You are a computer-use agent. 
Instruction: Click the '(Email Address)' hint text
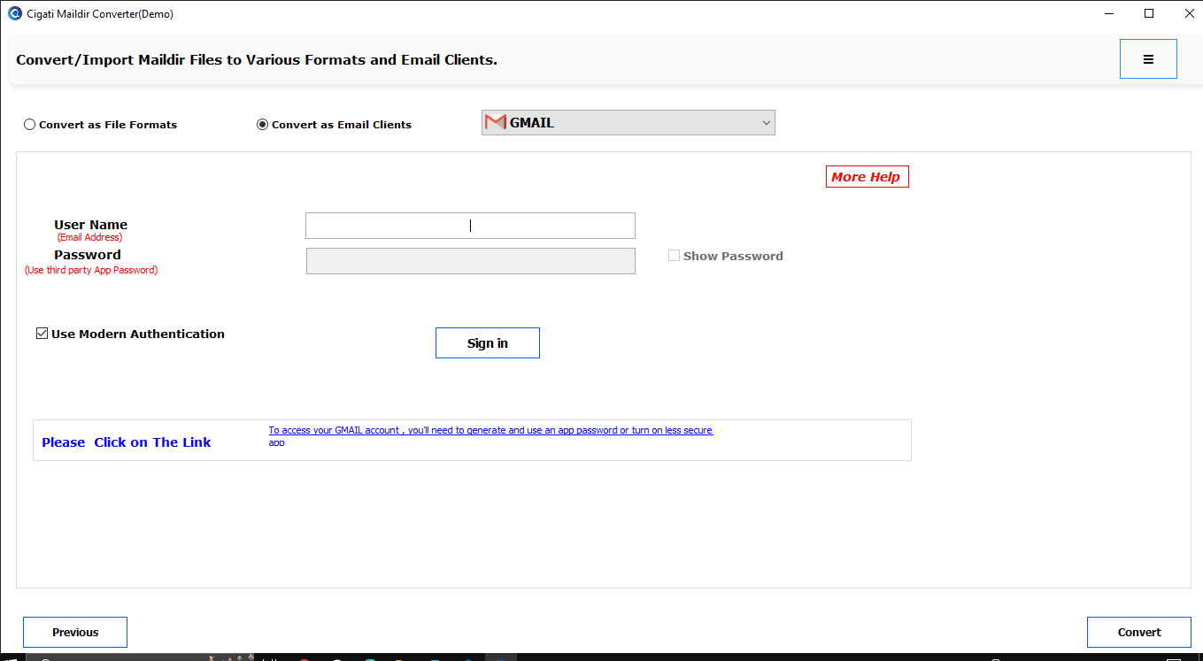pyautogui.click(x=90, y=238)
